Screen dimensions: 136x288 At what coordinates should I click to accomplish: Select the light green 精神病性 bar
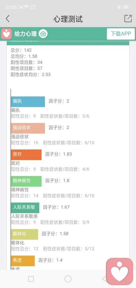[26, 181]
